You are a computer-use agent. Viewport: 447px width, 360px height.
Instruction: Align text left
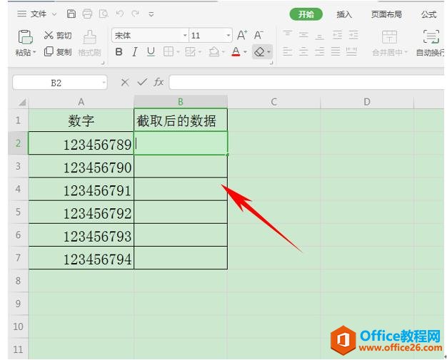tap(287, 51)
